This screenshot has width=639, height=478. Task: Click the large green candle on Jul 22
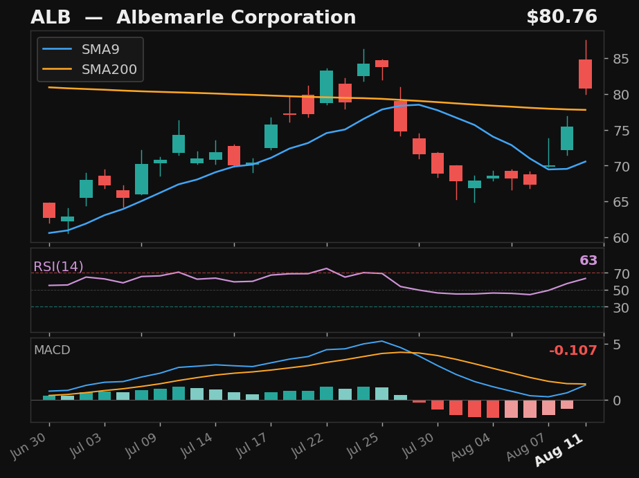(327, 86)
